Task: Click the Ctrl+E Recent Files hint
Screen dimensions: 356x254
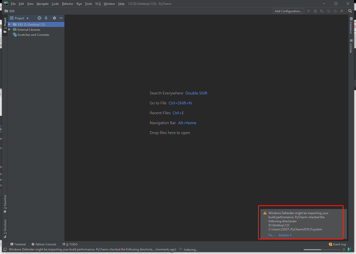Action: pos(178,113)
